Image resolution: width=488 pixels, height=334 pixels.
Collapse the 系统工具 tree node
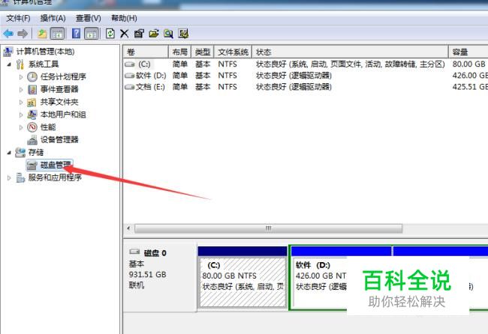9,64
